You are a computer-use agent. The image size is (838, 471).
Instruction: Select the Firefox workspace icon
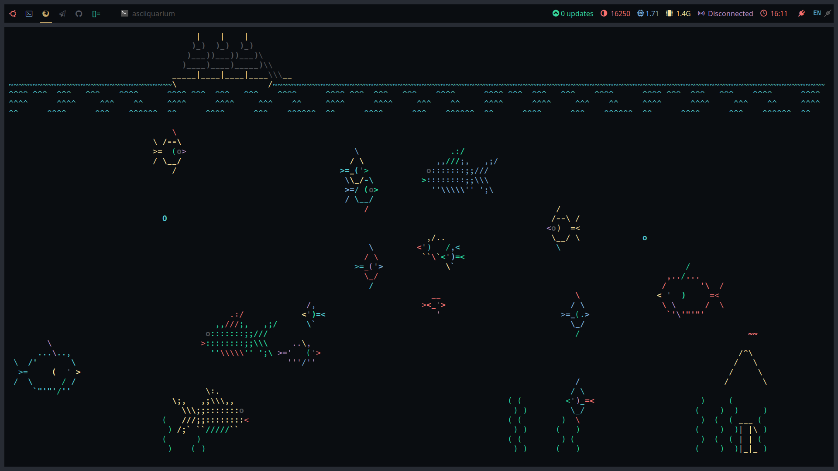click(x=46, y=14)
